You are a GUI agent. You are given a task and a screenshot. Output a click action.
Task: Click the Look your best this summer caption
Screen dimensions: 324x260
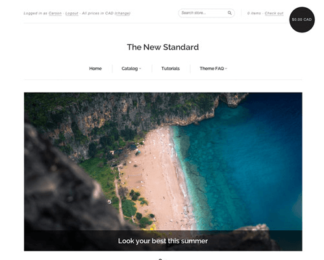point(163,241)
